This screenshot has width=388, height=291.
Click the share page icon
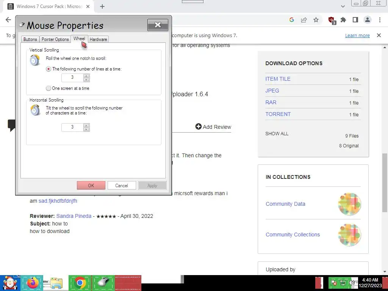click(304, 20)
